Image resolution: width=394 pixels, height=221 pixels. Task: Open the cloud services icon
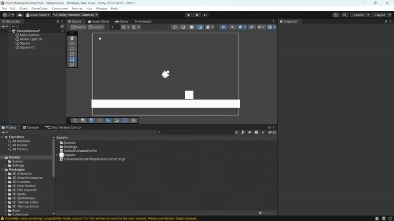(20, 15)
